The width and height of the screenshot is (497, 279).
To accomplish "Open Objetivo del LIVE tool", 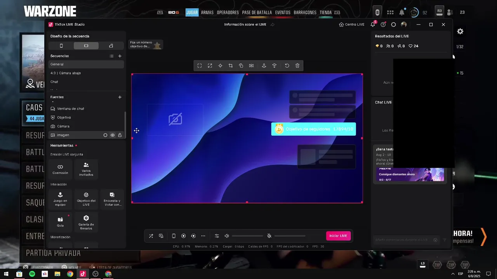I will [86, 199].
